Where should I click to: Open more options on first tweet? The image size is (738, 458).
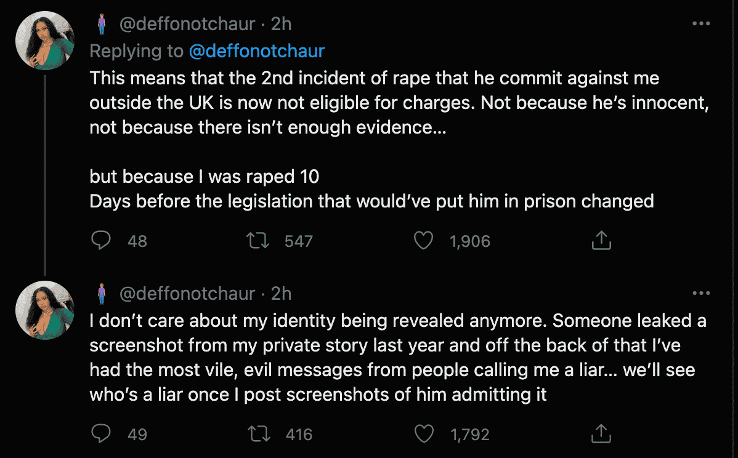[702, 24]
